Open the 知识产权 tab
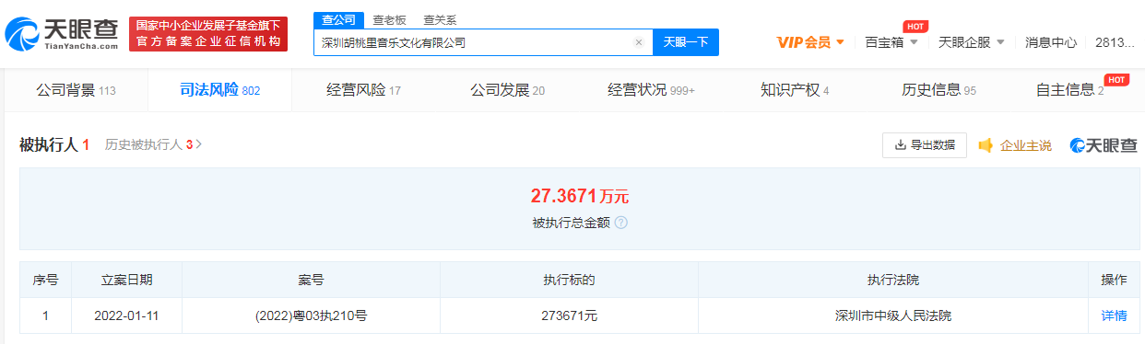Image resolution: width=1145 pixels, height=344 pixels. (x=795, y=90)
